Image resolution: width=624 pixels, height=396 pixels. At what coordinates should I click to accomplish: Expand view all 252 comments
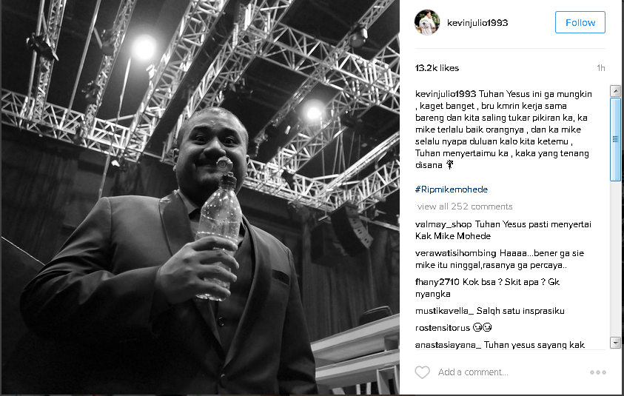[465, 207]
